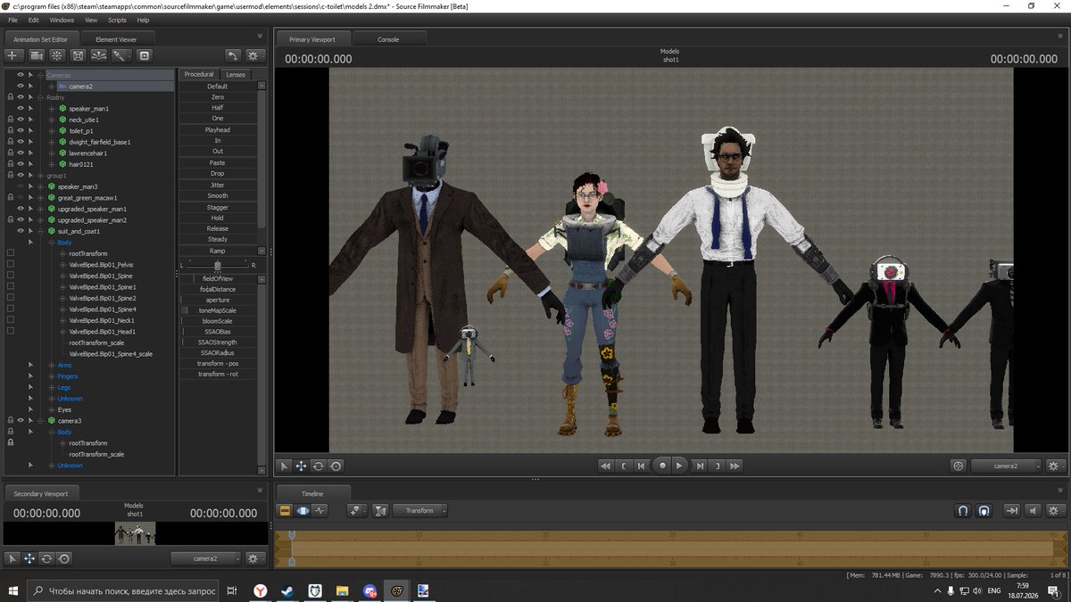Switch to the Console tab
The height and width of the screenshot is (602, 1071).
pos(388,39)
